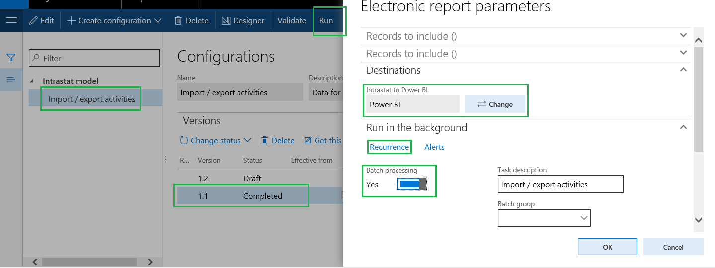This screenshot has height=268, width=715.
Task: Click the Task description text field
Action: 560,184
